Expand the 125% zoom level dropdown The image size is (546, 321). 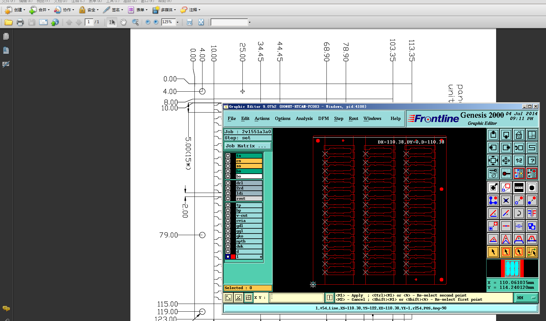[x=177, y=22]
